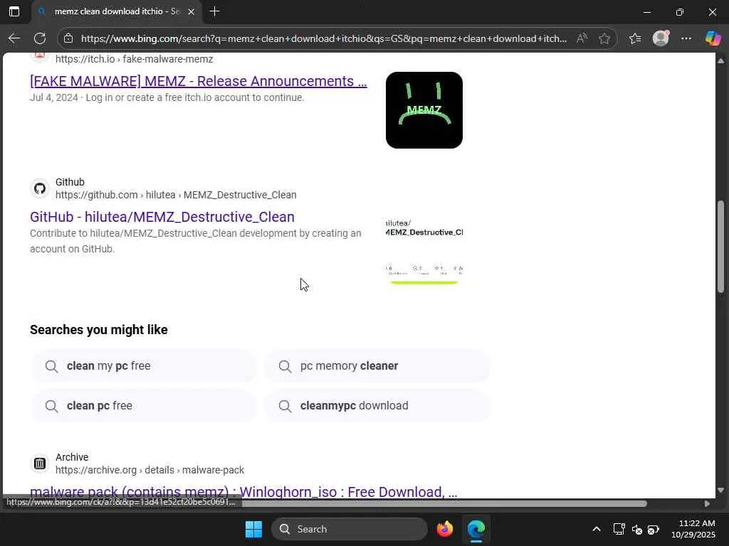Enable Read aloud from address bar
The width and height of the screenshot is (729, 546).
tap(582, 38)
